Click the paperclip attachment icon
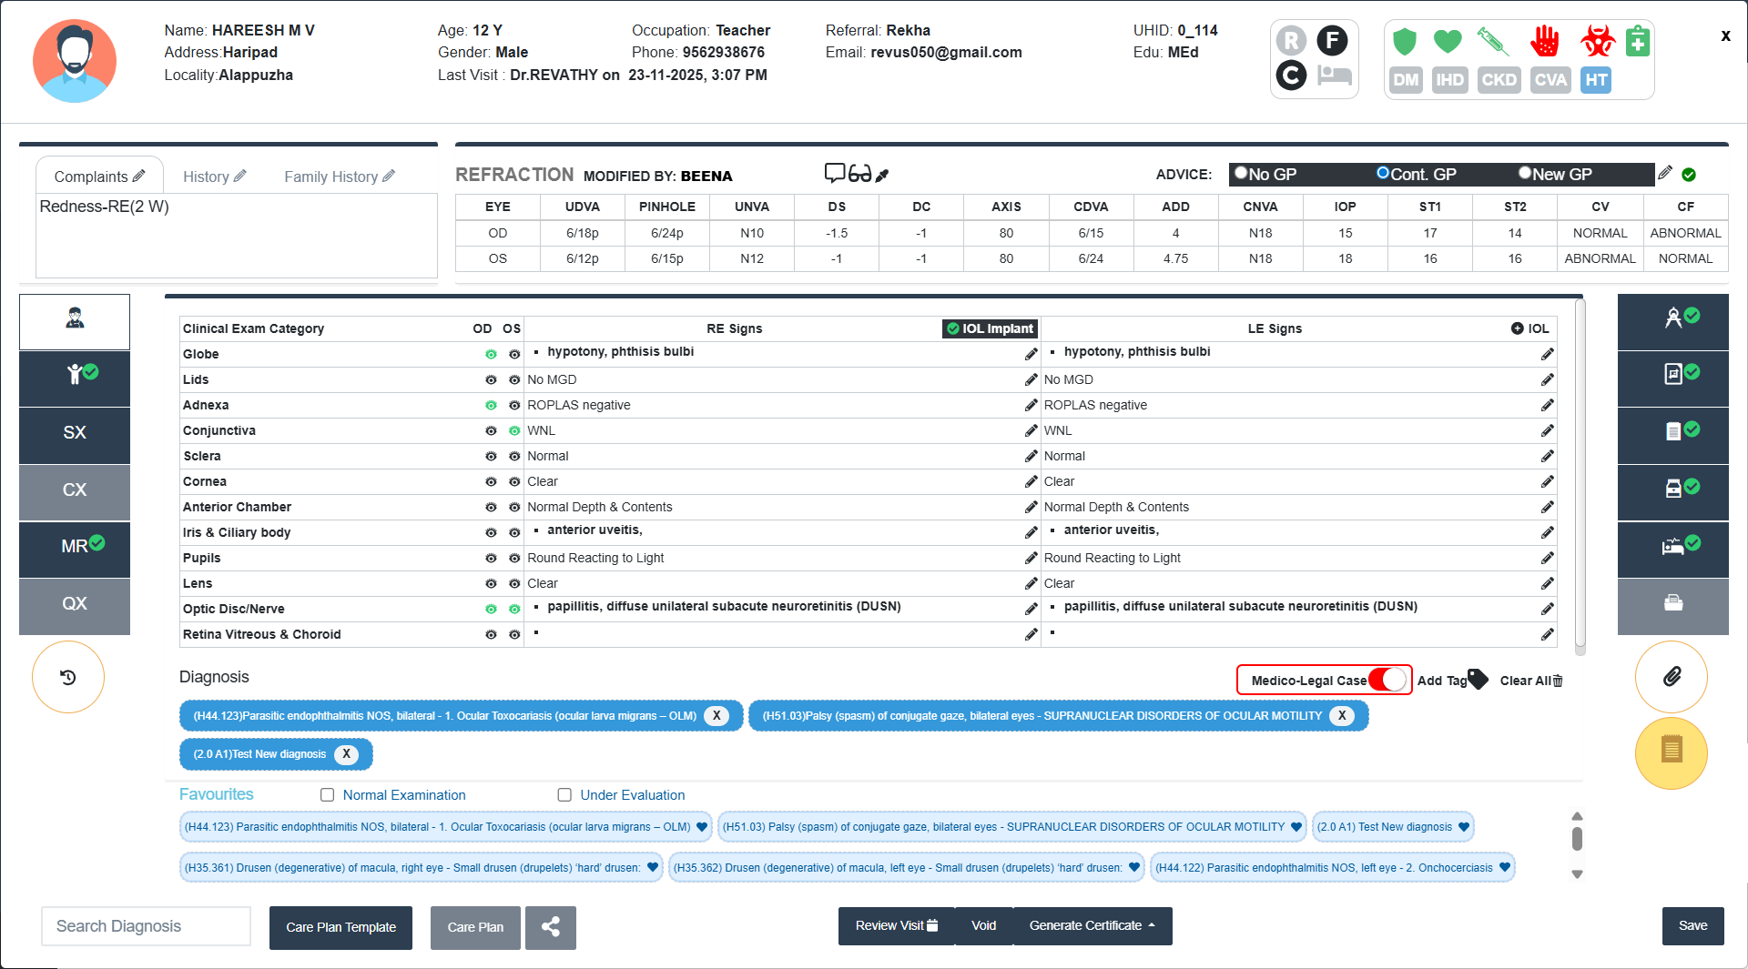Image resolution: width=1748 pixels, height=969 pixels. coord(1672,677)
